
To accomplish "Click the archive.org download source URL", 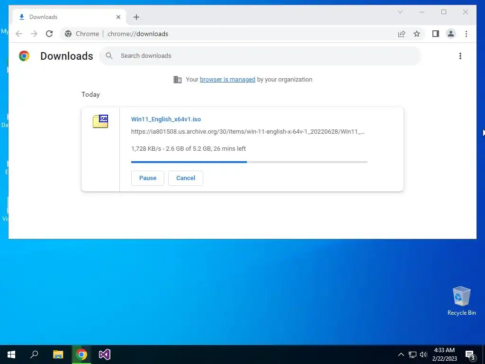I will tap(248, 132).
